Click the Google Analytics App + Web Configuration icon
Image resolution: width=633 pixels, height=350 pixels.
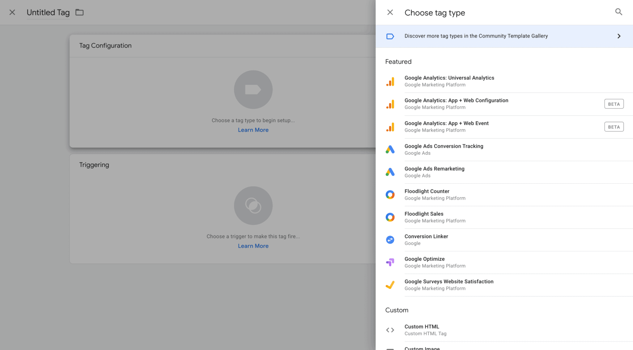point(390,104)
